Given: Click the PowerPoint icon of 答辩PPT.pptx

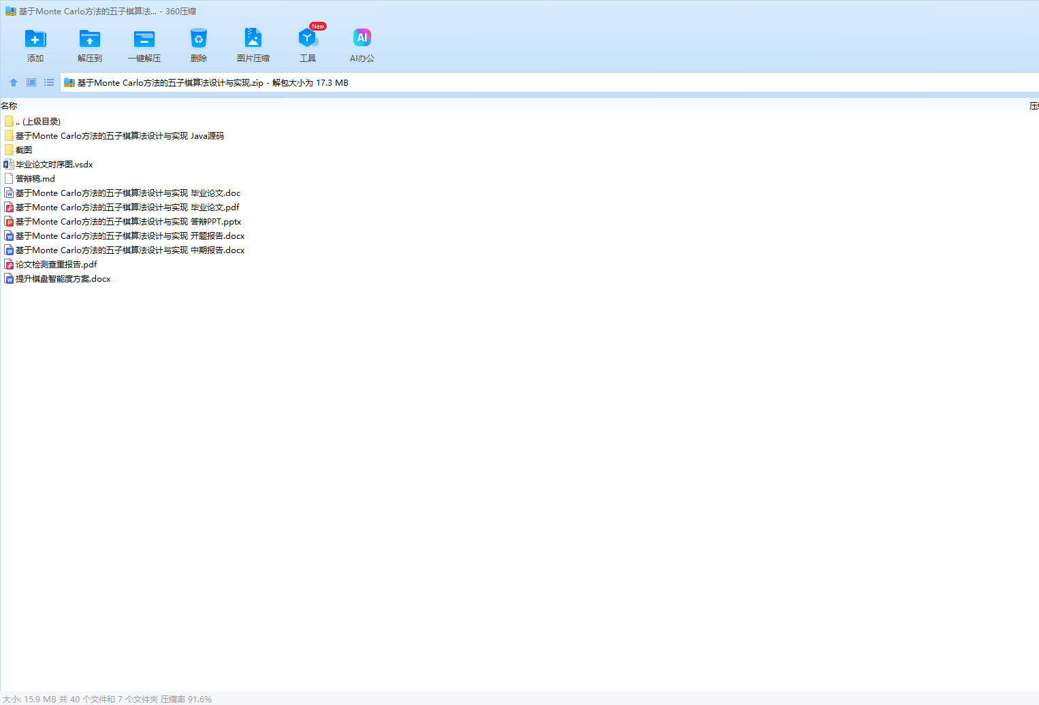Looking at the screenshot, I should pyautogui.click(x=9, y=222).
